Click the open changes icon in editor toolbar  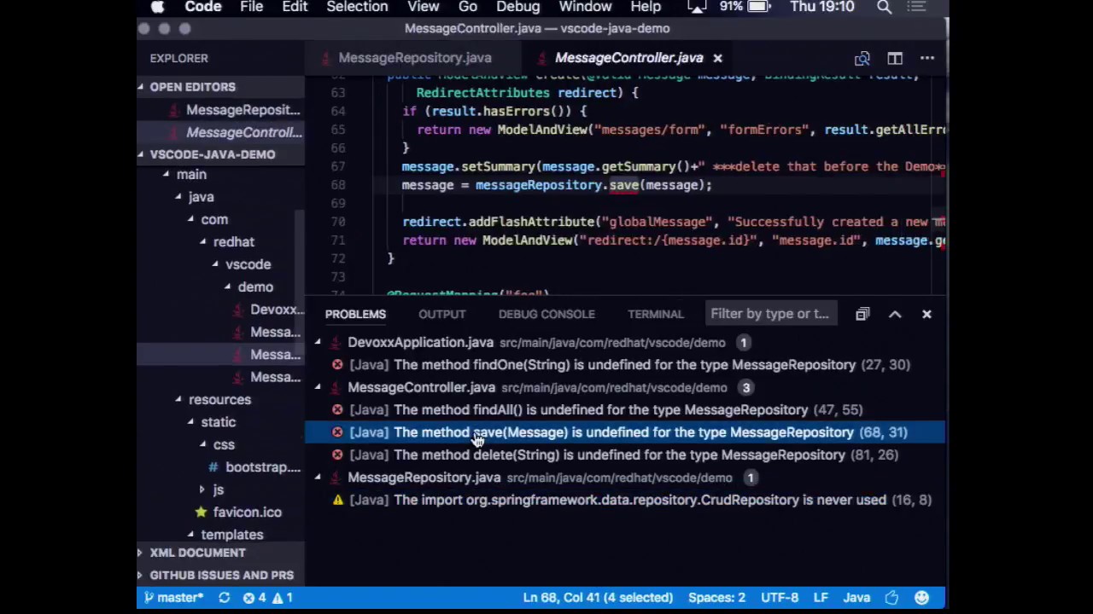[862, 58]
